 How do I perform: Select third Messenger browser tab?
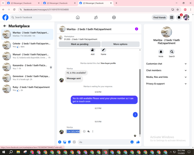coord(96,3)
